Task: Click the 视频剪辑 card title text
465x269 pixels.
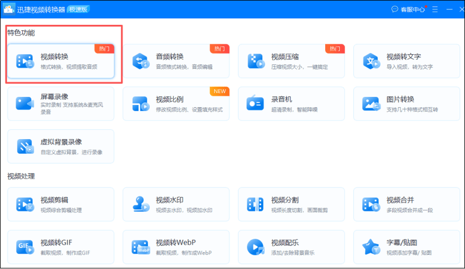Action: [x=54, y=200]
